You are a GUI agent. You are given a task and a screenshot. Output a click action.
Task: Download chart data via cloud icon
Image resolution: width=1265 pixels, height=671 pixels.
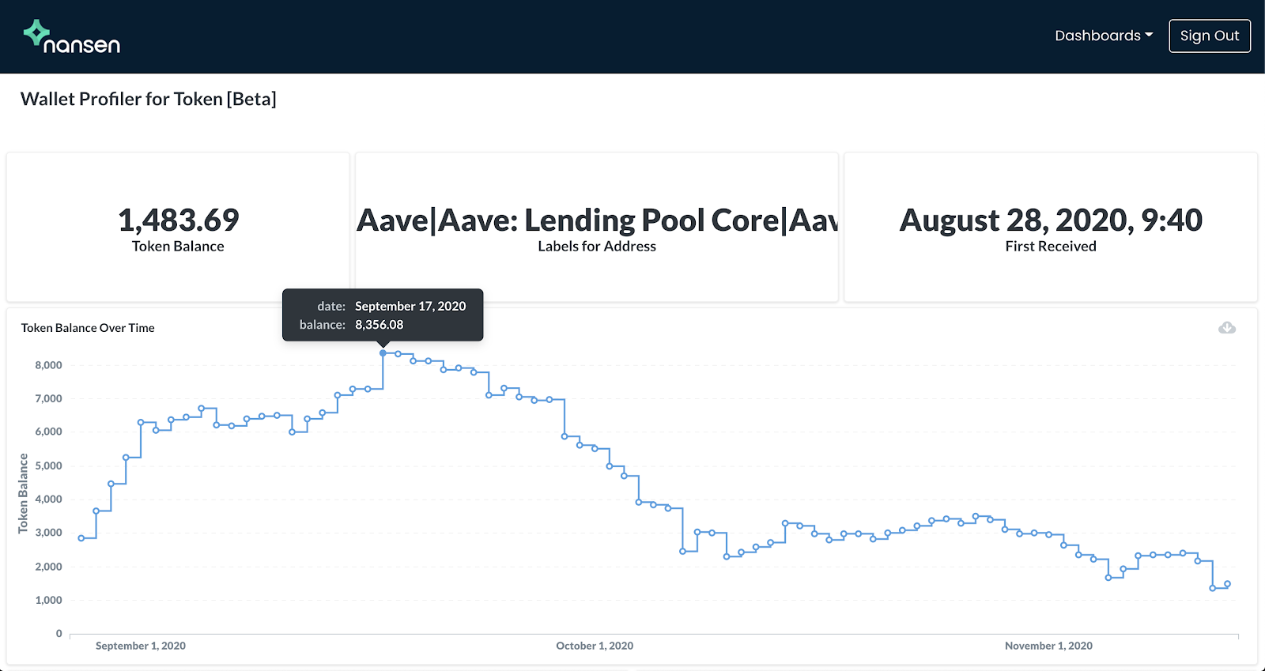1227,327
